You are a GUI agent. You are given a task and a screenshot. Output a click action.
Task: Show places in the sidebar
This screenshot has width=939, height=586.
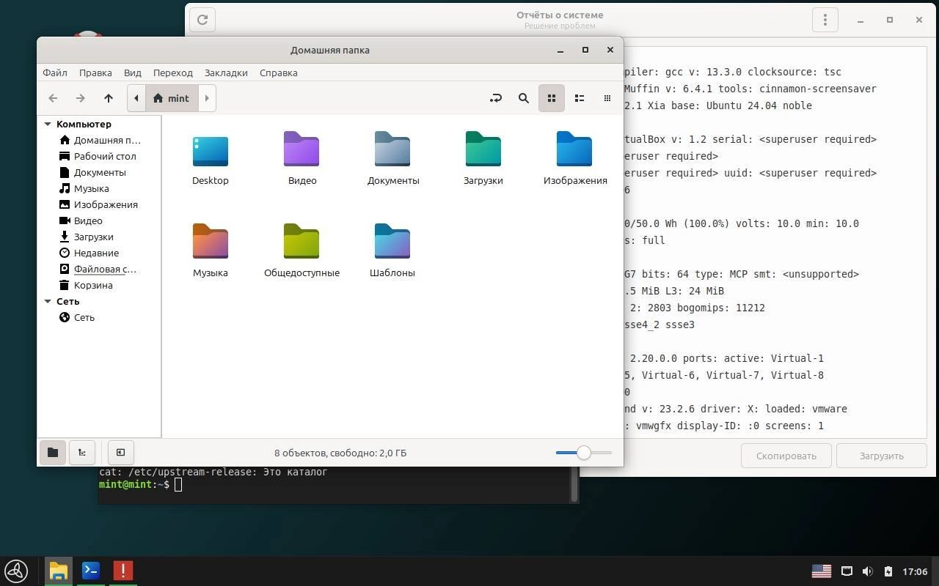click(53, 453)
